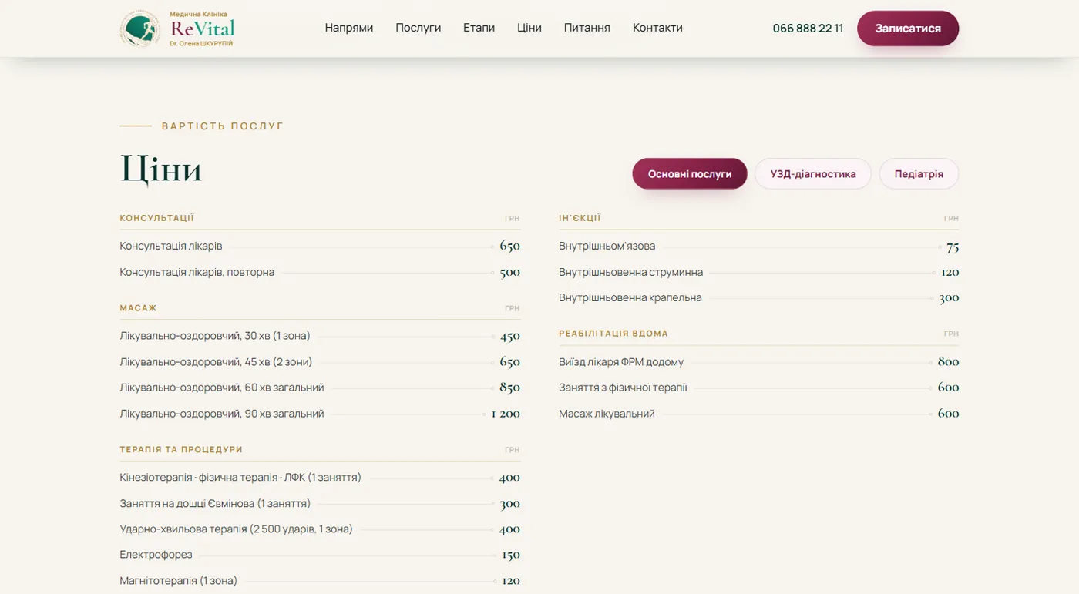
Task: Click Ударно-хвильова терапія row
Action: click(320, 529)
